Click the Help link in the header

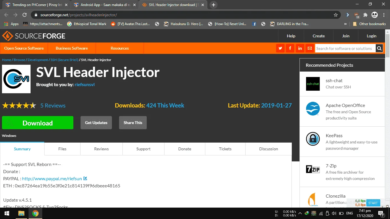291,36
